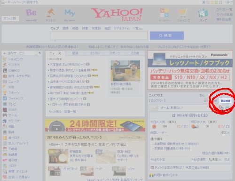Click the calendar icon beside 2014年12月6日
Screen dimensions: 235x181
tap(173, 115)
